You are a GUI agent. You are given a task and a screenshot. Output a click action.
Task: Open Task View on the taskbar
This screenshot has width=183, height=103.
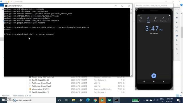click(66, 100)
